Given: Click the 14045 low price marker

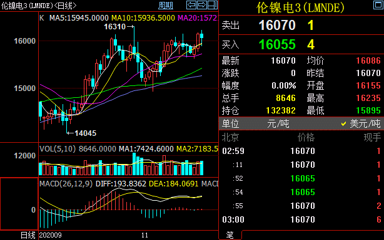Looking at the screenshot, I should pyautogui.click(x=86, y=133).
